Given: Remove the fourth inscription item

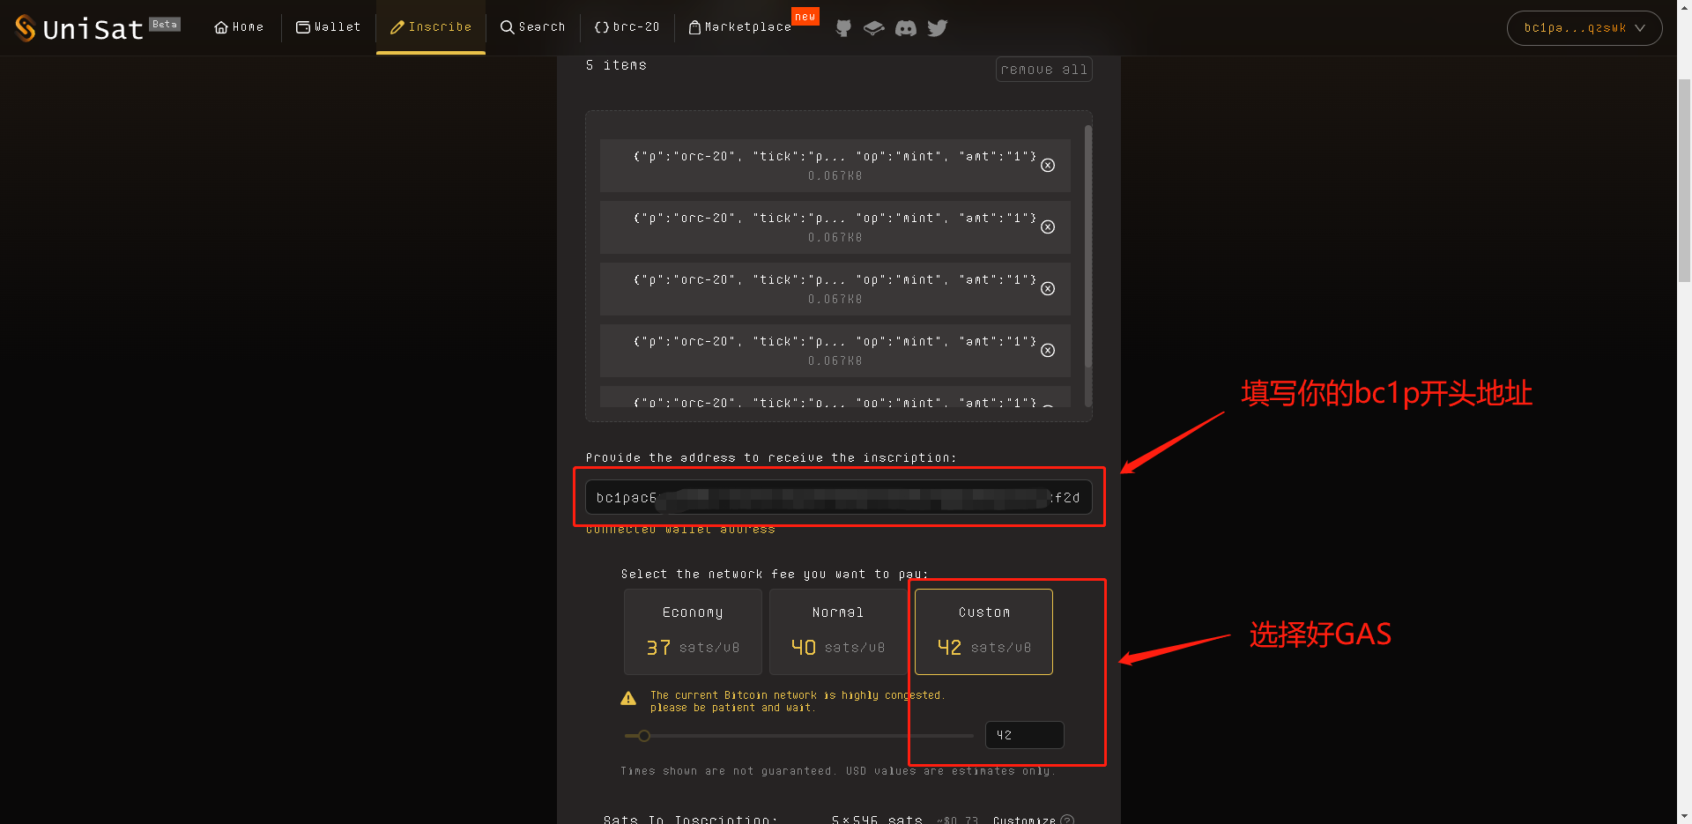Looking at the screenshot, I should [1048, 351].
